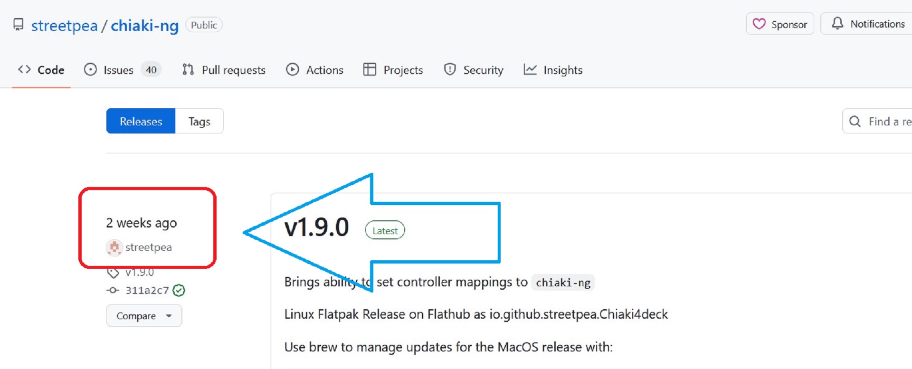Click the streetpea avatar image

click(114, 247)
